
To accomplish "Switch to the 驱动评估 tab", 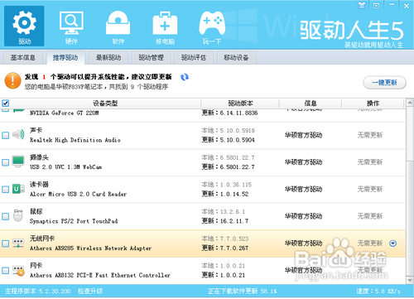I will point(194,57).
